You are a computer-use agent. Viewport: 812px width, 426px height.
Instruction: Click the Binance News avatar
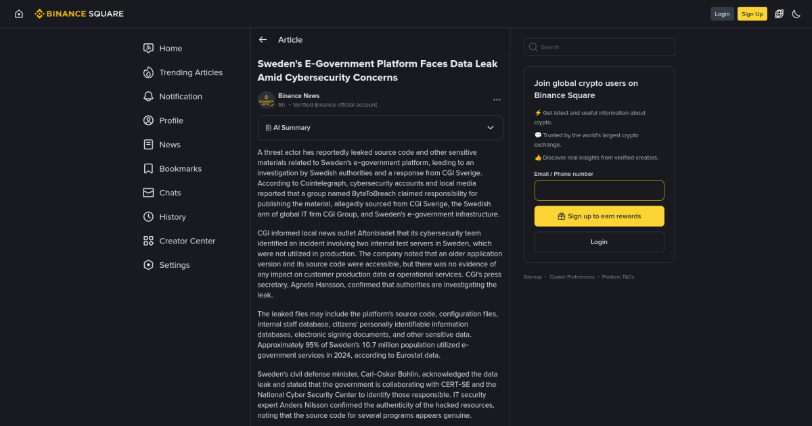click(266, 100)
